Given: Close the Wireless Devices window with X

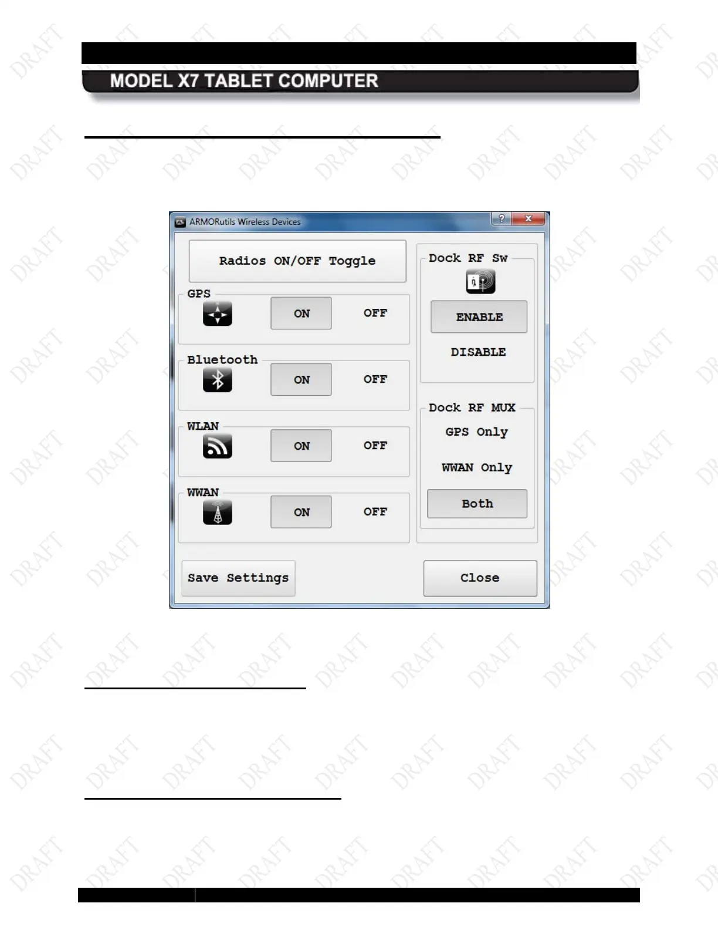Looking at the screenshot, I should [x=529, y=218].
